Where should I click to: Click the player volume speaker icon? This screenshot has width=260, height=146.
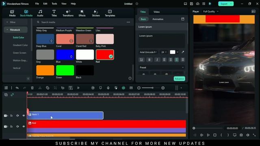(248, 135)
